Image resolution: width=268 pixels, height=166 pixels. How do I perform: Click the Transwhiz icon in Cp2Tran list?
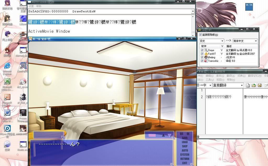206,61
